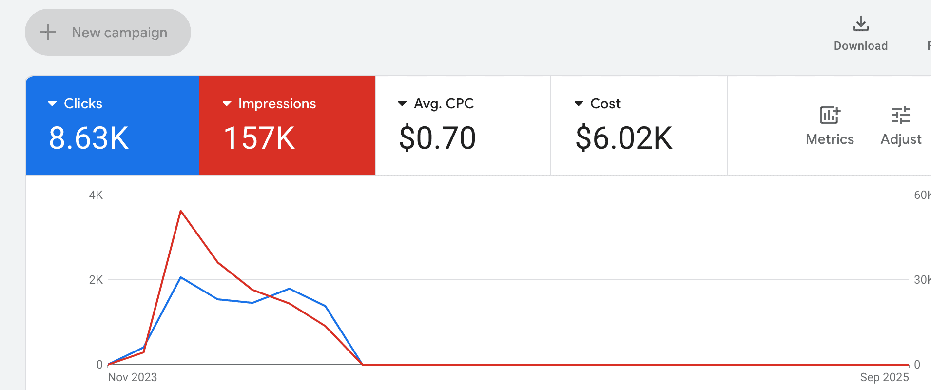The width and height of the screenshot is (931, 390).
Task: Click the Metrics label
Action: [x=830, y=139]
